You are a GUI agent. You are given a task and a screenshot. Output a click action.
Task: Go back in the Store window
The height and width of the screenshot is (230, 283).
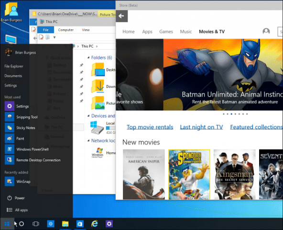(121, 16)
